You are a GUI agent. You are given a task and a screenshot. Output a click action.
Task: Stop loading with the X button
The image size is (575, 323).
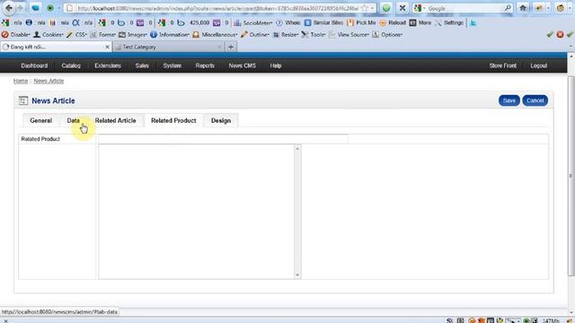click(x=402, y=8)
